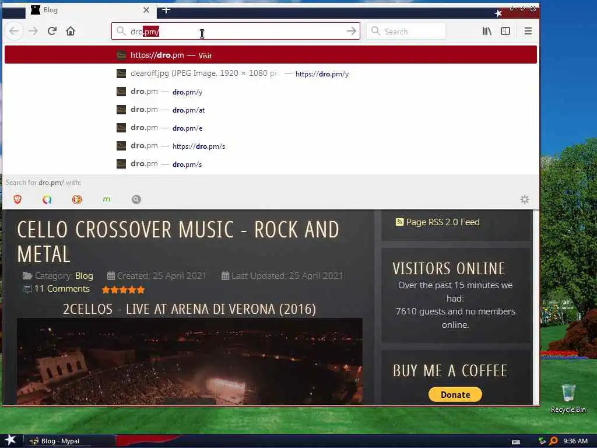The height and width of the screenshot is (448, 597).
Task: Open the Recycle Bin desktop icon
Action: tap(568, 398)
